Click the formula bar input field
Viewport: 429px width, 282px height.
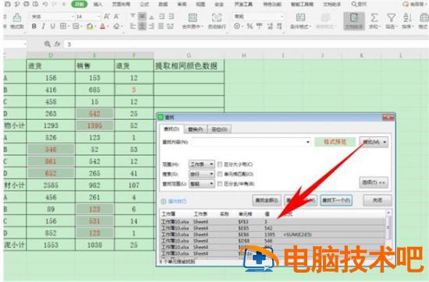pos(246,44)
